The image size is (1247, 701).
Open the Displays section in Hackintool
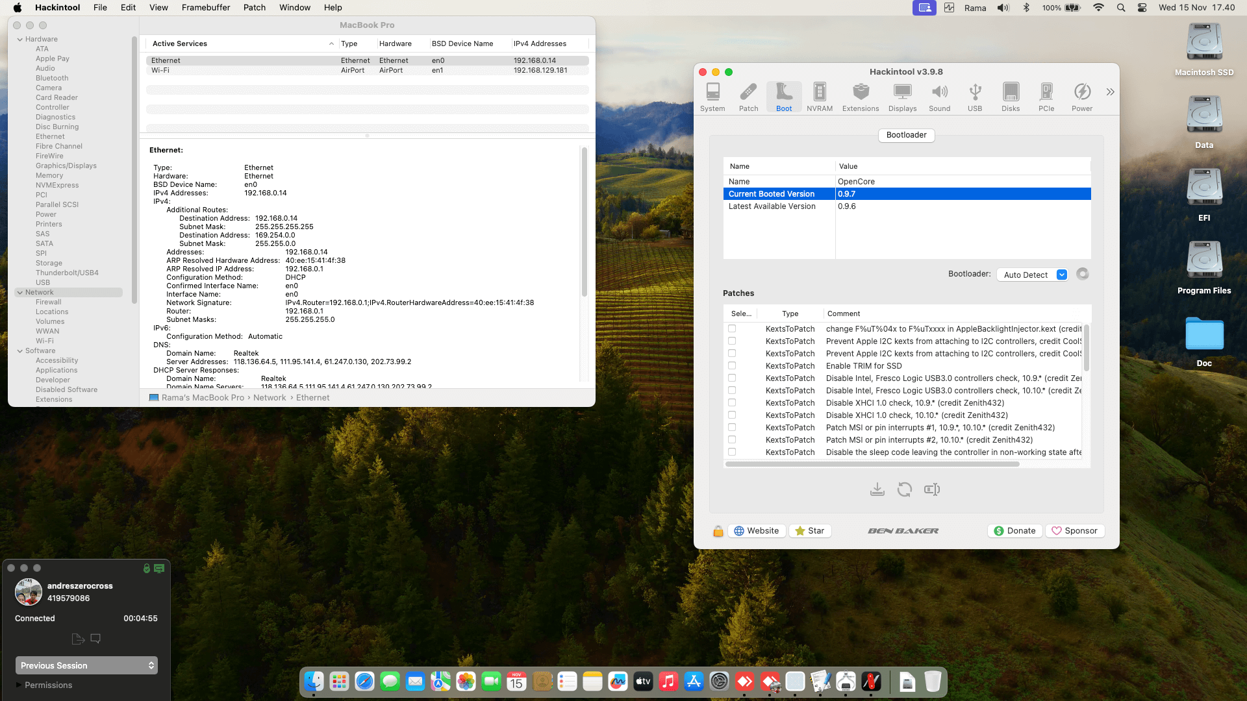pos(902,97)
